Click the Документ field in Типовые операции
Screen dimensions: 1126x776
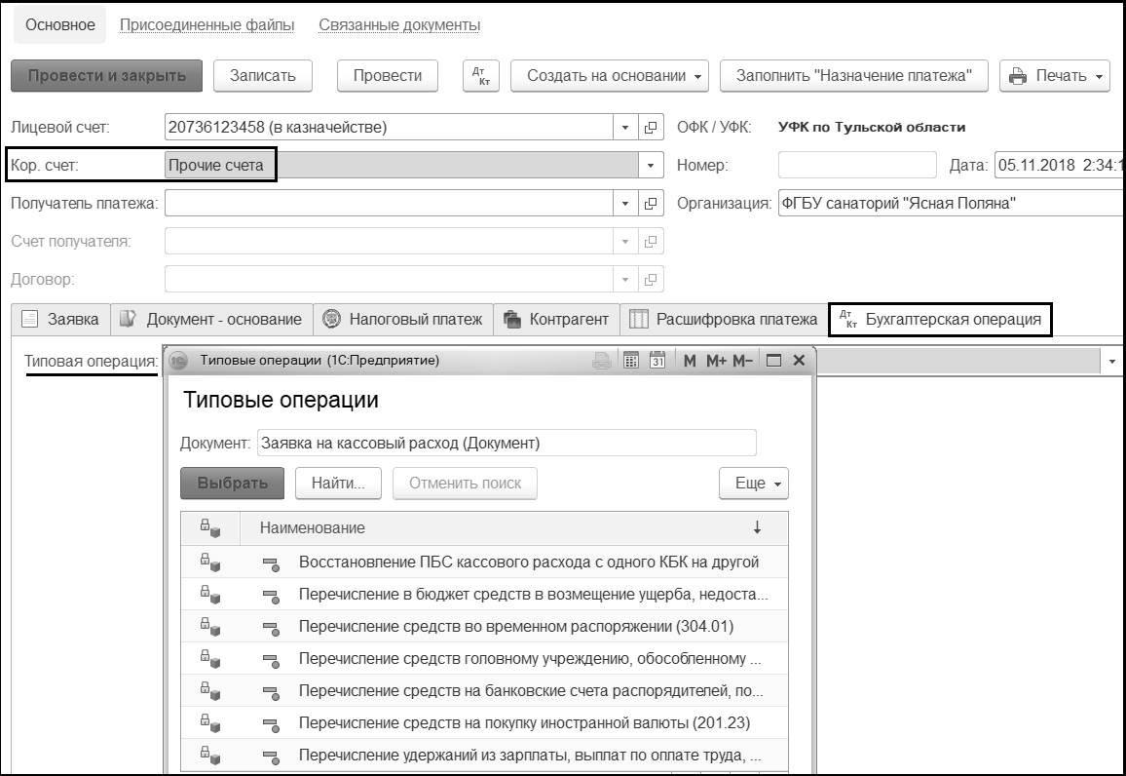(507, 444)
